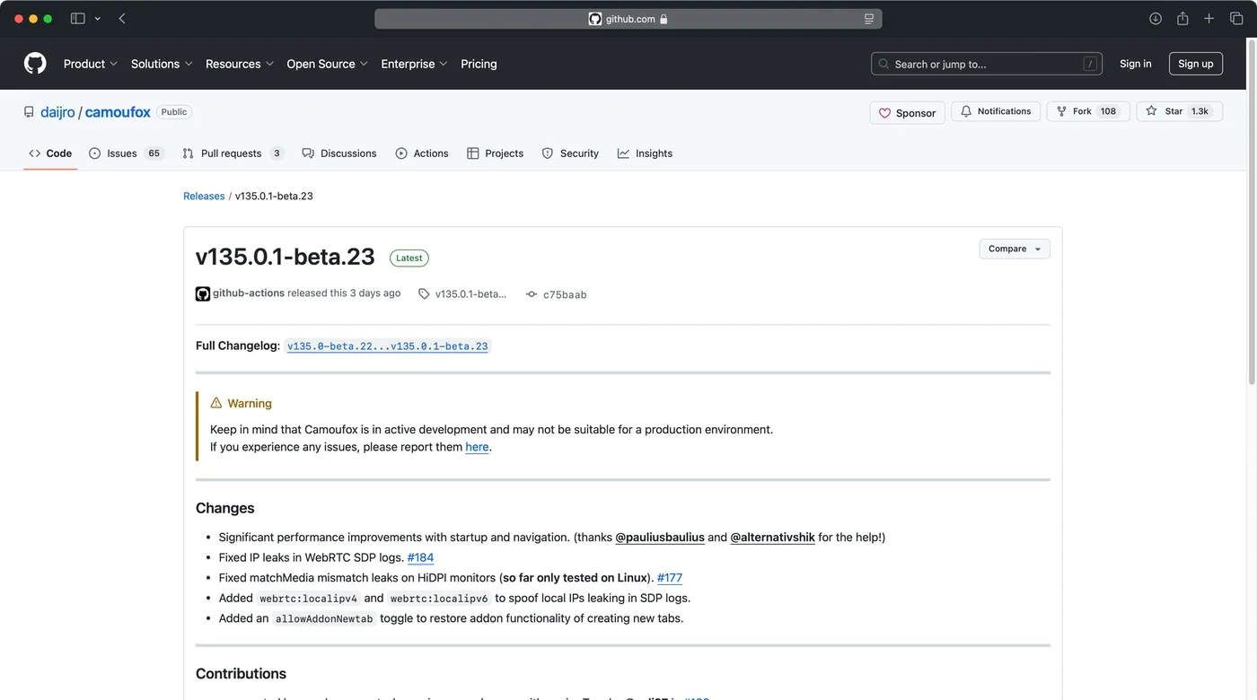
Task: Open the Pull requests tab
Action: pyautogui.click(x=233, y=153)
